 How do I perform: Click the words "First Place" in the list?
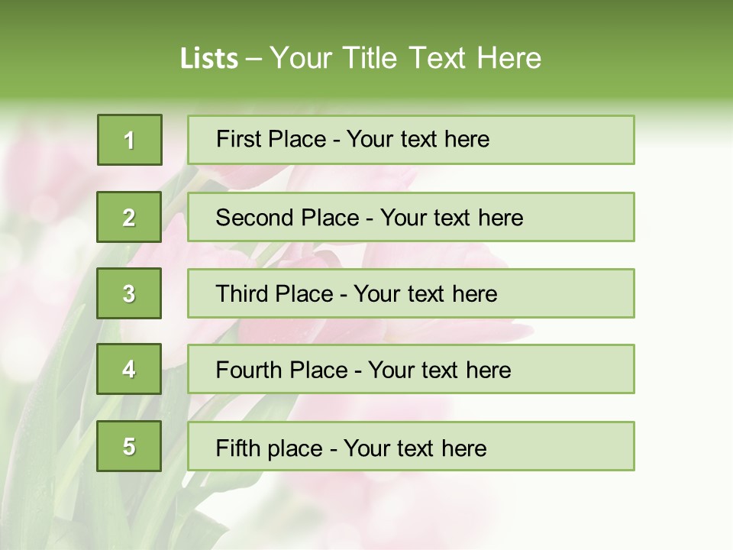273,139
